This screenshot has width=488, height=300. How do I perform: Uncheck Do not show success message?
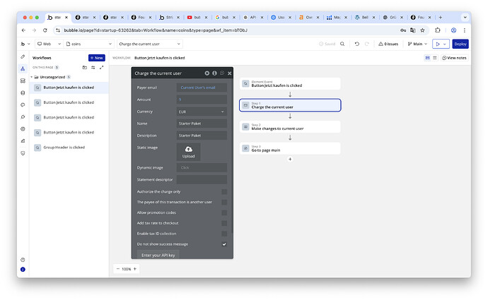pyautogui.click(x=224, y=244)
